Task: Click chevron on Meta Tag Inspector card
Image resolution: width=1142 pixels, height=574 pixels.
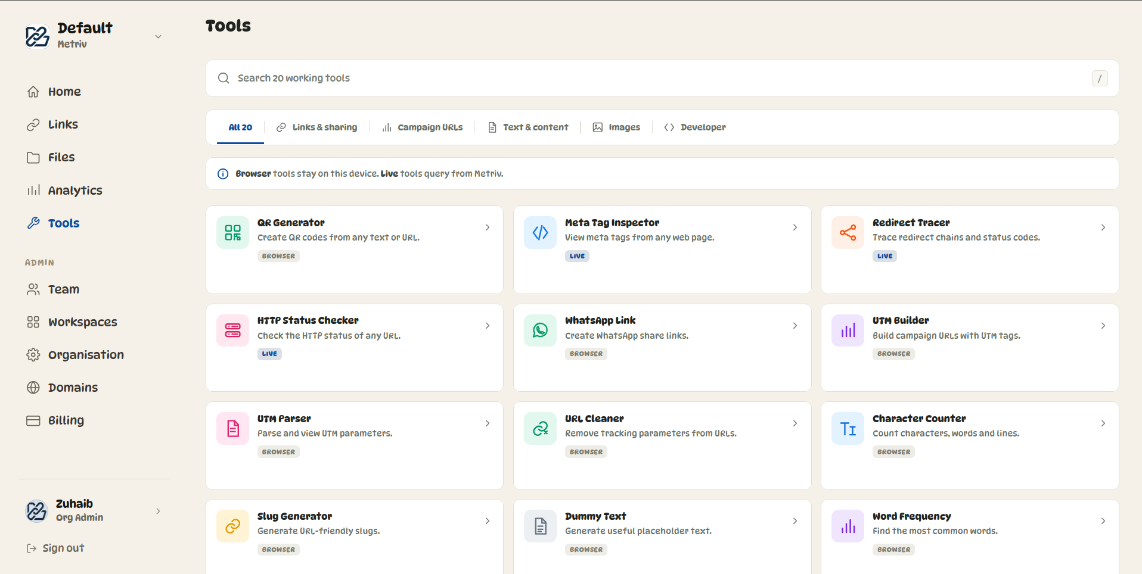Action: [x=795, y=227]
